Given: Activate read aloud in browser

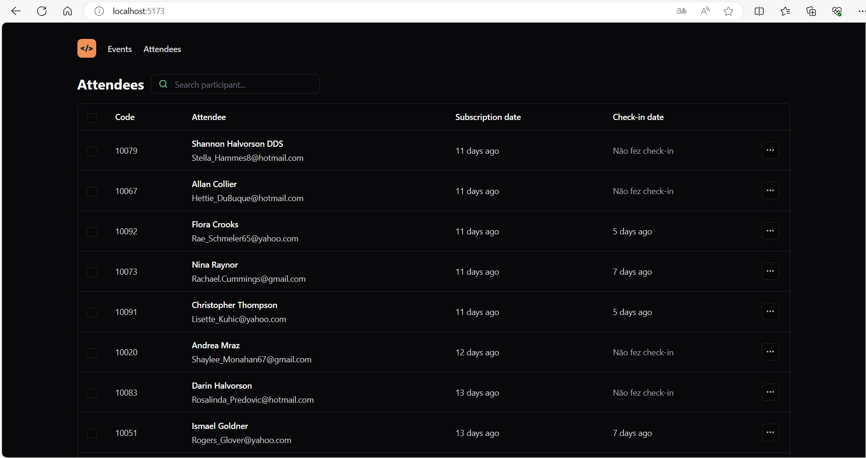Looking at the screenshot, I should pos(705,11).
